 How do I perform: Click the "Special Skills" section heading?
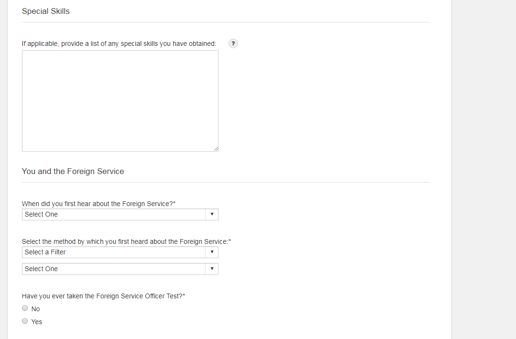click(46, 11)
